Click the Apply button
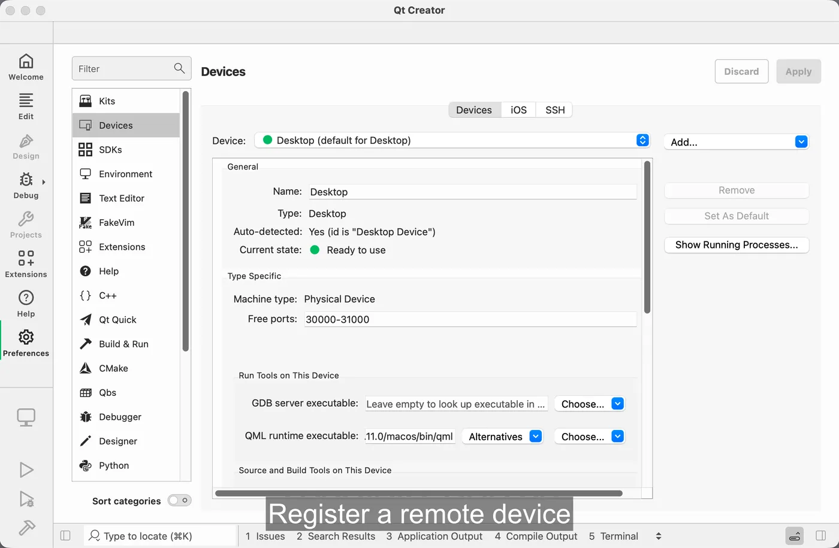The image size is (839, 548). 798,71
